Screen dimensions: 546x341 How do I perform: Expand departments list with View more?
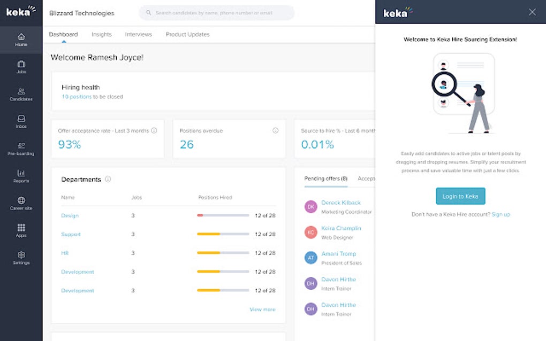(x=262, y=309)
